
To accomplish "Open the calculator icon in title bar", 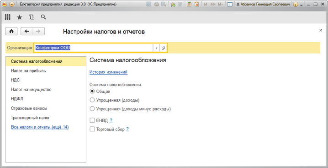I will coord(189,4).
